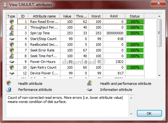Click the type icon of Seek Time Performance row
The image size is (168, 123).
pos(12,56)
